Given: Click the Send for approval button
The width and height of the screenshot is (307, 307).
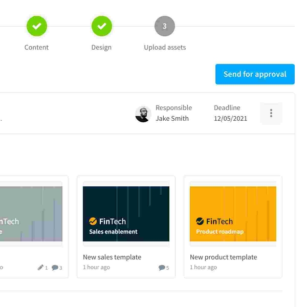Looking at the screenshot, I should (255, 74).
